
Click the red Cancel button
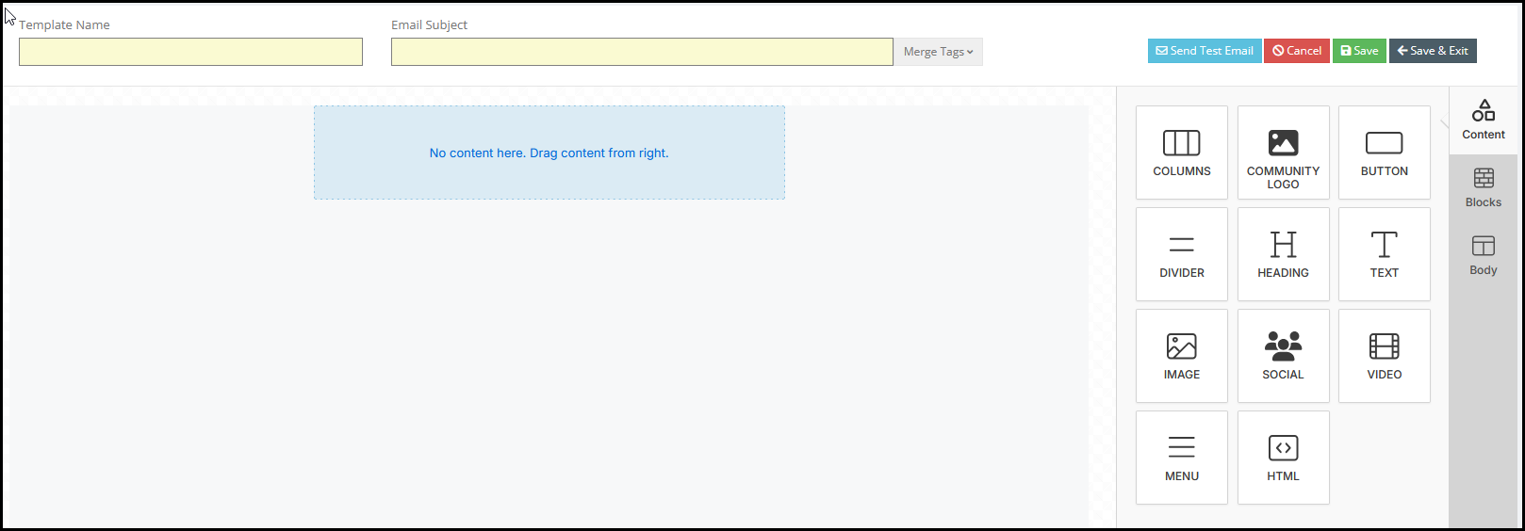pyautogui.click(x=1297, y=51)
